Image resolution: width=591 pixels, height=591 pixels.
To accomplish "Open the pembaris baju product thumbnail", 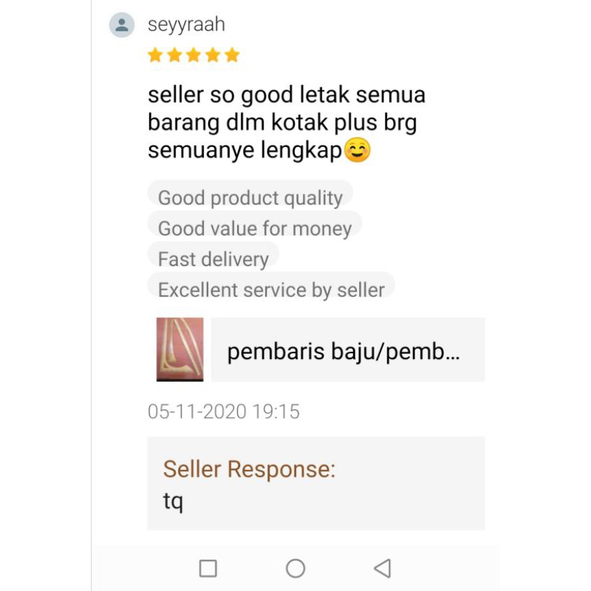I will (x=180, y=349).
